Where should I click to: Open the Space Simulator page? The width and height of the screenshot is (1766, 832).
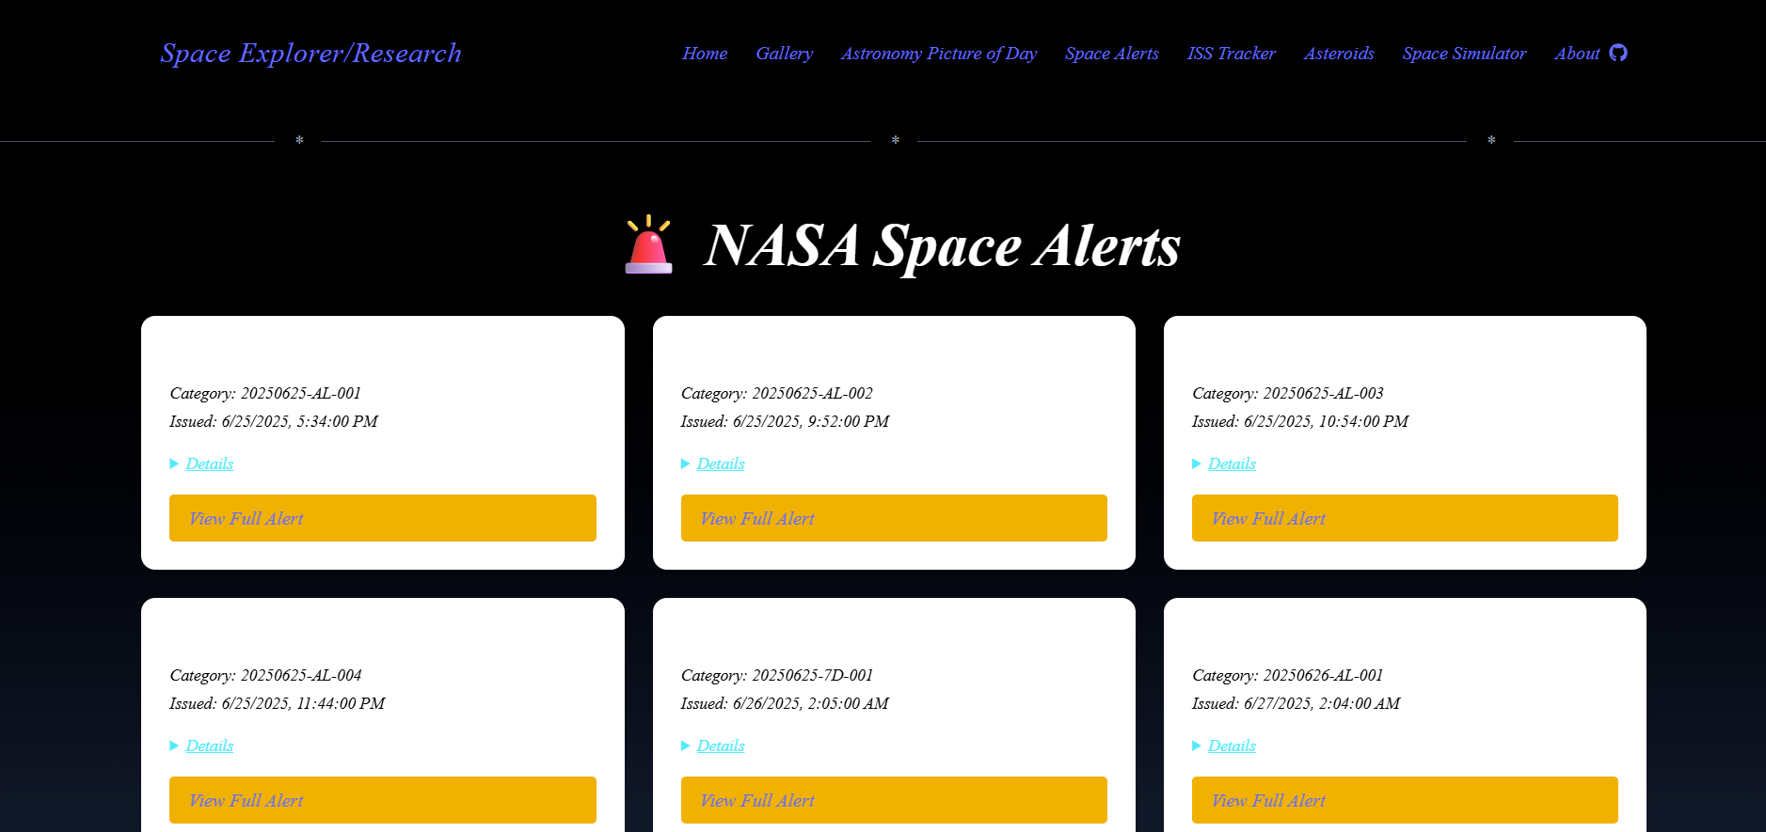click(1464, 54)
